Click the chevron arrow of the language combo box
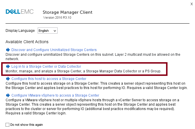Image resolution: width=195 pixels, height=129 pixels. [x=55, y=31]
